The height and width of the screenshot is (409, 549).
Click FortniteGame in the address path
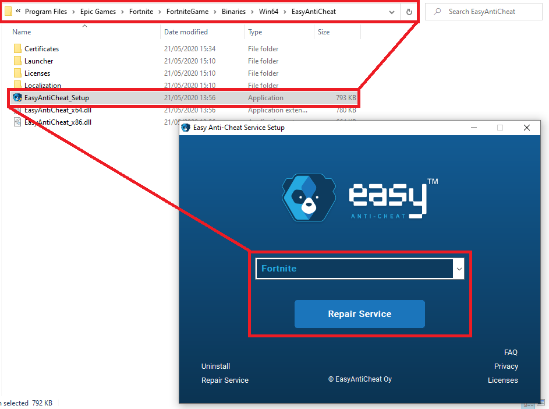(x=187, y=12)
